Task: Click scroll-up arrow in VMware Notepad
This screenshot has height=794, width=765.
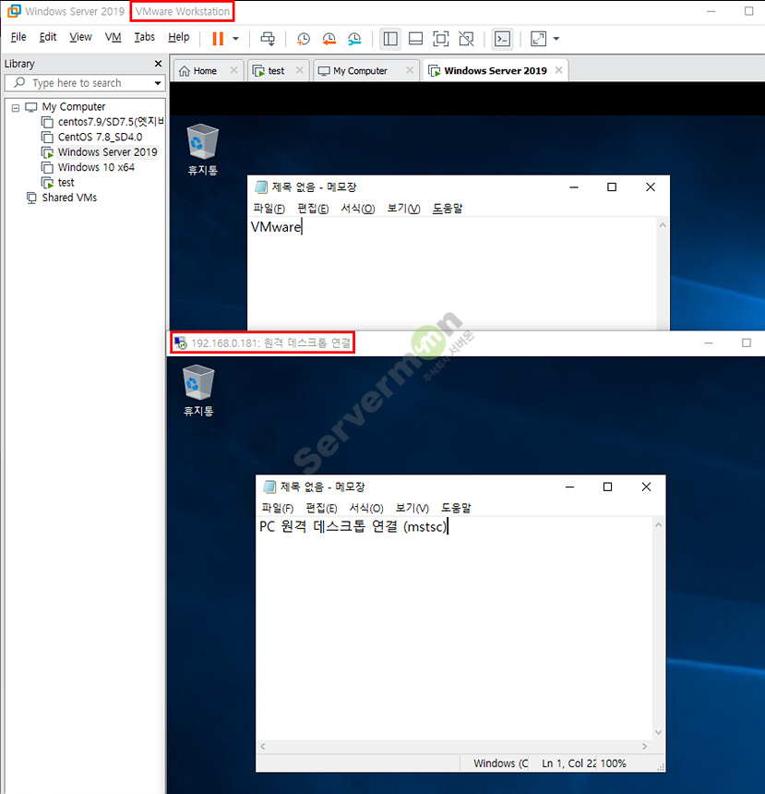Action: (663, 225)
